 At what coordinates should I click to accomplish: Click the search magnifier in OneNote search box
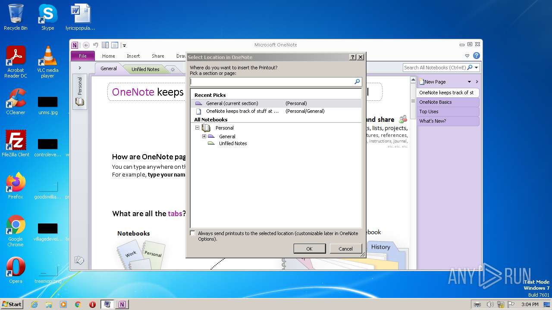(x=470, y=68)
